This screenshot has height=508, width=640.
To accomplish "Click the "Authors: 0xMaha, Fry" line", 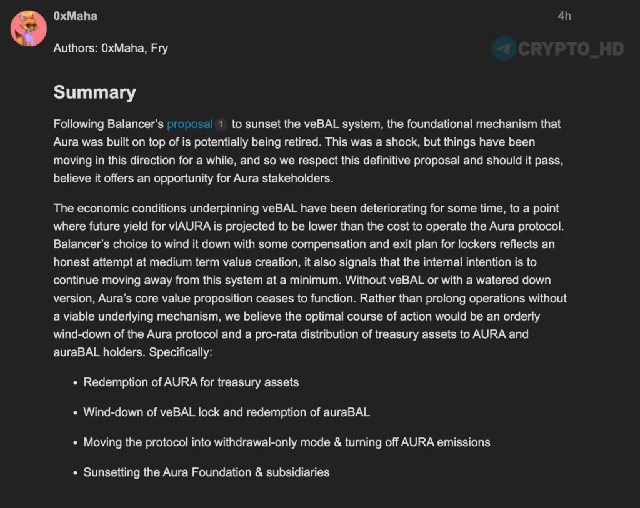I will point(111,48).
